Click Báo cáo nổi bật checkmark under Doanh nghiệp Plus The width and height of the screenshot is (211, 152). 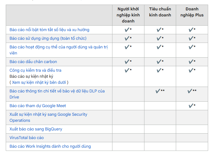192,30
